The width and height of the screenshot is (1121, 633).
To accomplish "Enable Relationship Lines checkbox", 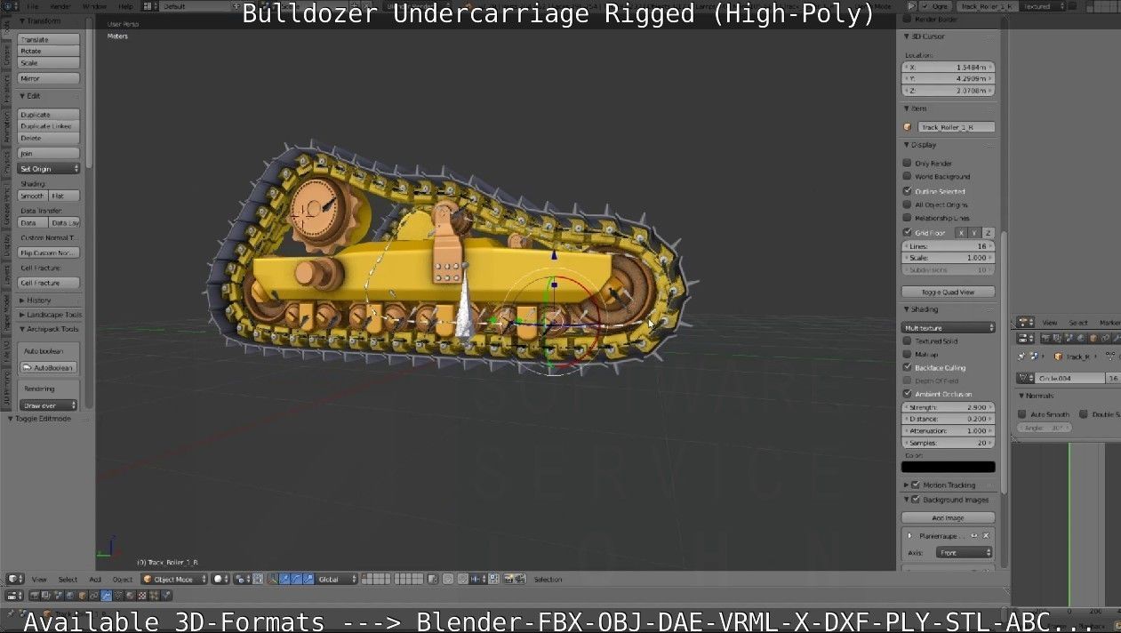I will coord(907,218).
